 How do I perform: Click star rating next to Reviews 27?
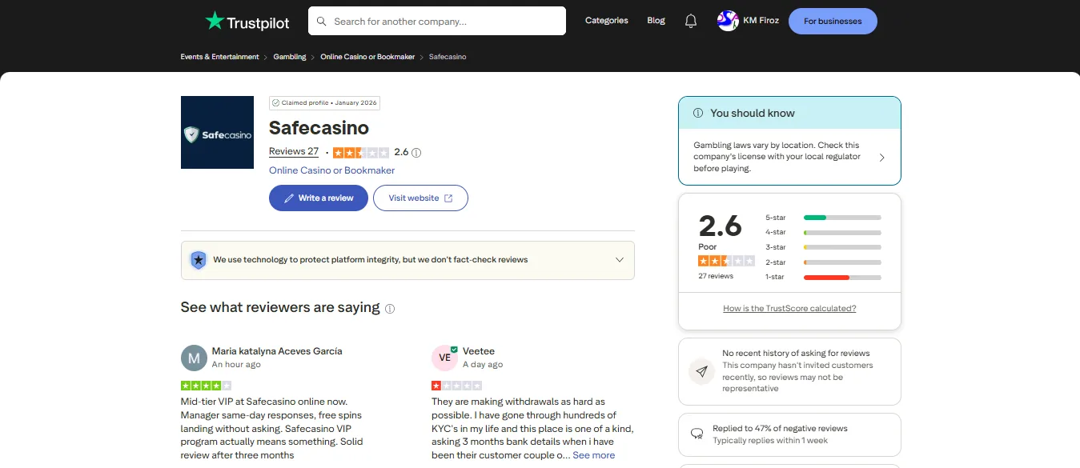click(361, 153)
